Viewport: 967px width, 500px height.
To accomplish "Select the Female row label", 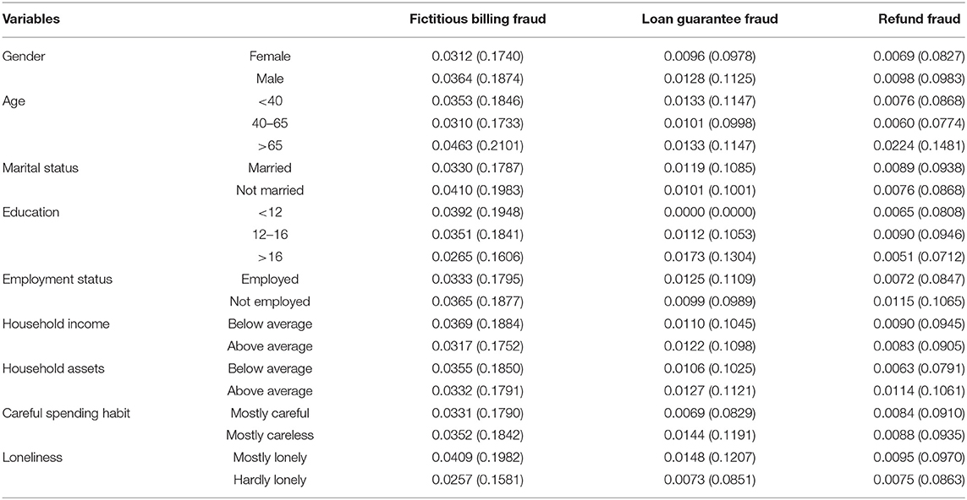I will (x=270, y=56).
